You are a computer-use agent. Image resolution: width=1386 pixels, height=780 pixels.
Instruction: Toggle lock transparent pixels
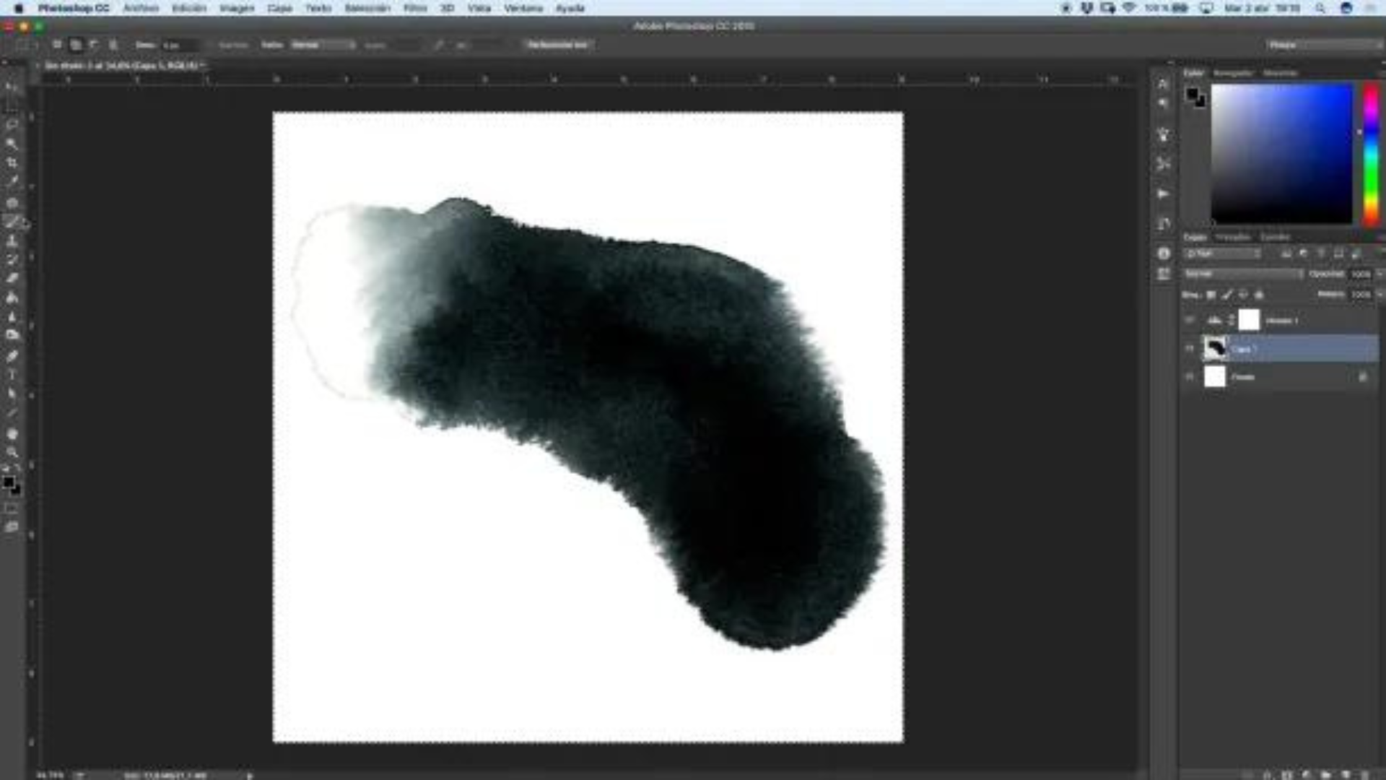(x=1211, y=295)
